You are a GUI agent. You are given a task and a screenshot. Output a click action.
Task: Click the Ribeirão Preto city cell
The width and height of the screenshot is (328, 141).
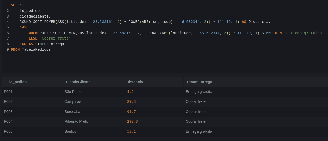pos(76,121)
